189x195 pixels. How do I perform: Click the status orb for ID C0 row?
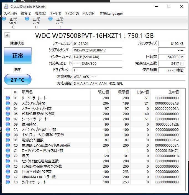(x=8, y=145)
